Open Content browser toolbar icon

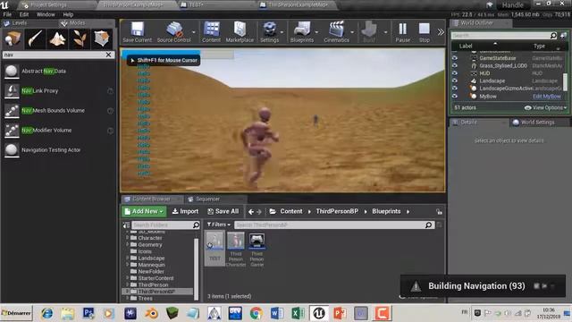[212, 32]
